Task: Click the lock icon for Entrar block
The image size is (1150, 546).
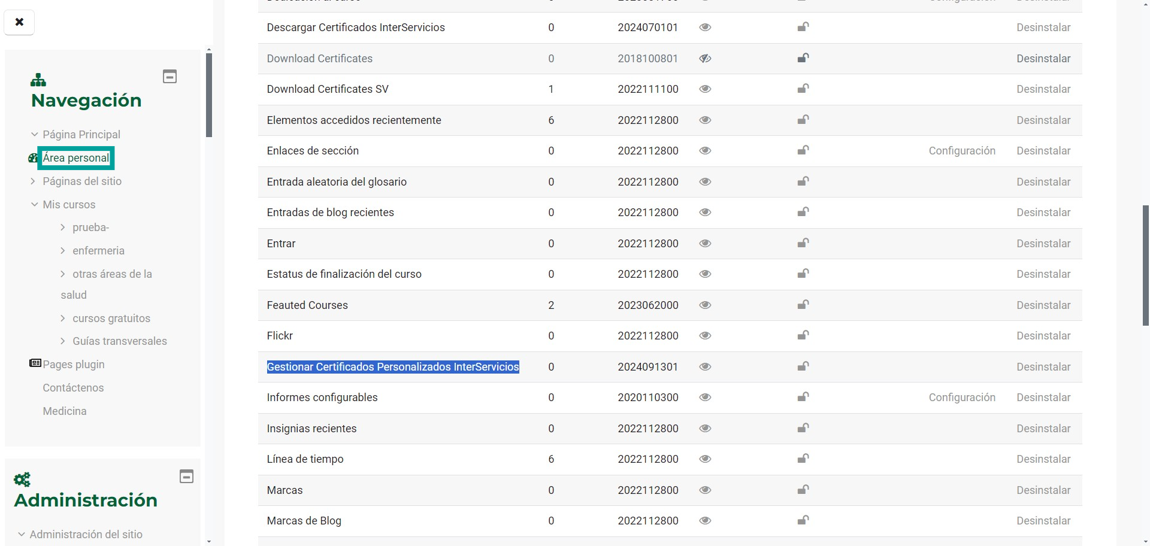Action: 803,243
